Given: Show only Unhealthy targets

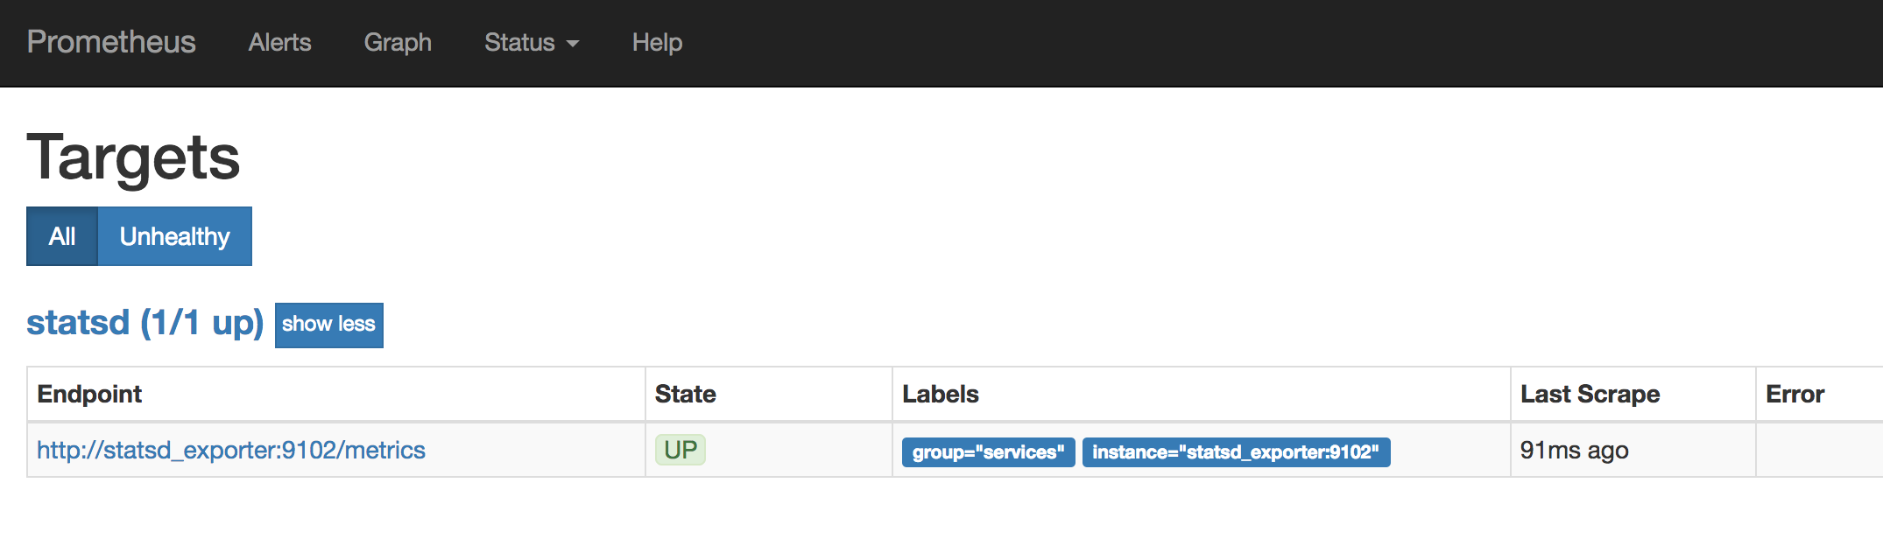Looking at the screenshot, I should pyautogui.click(x=174, y=236).
